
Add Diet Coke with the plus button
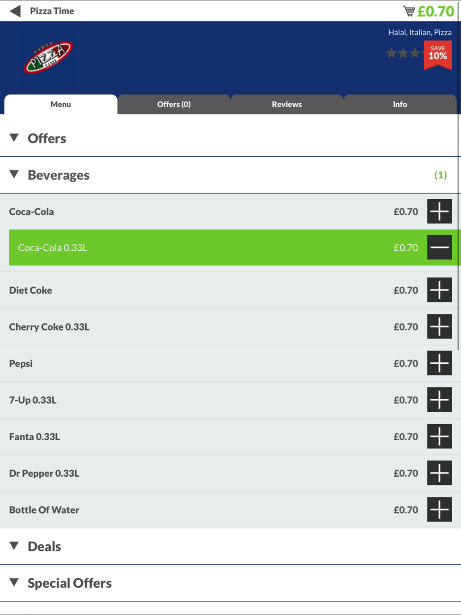coord(439,290)
